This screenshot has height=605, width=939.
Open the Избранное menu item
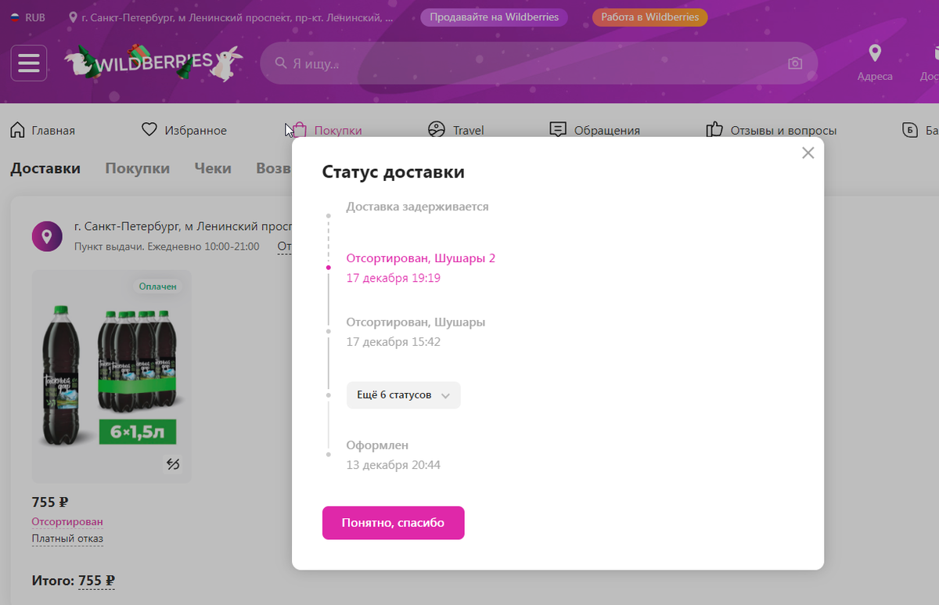184,130
